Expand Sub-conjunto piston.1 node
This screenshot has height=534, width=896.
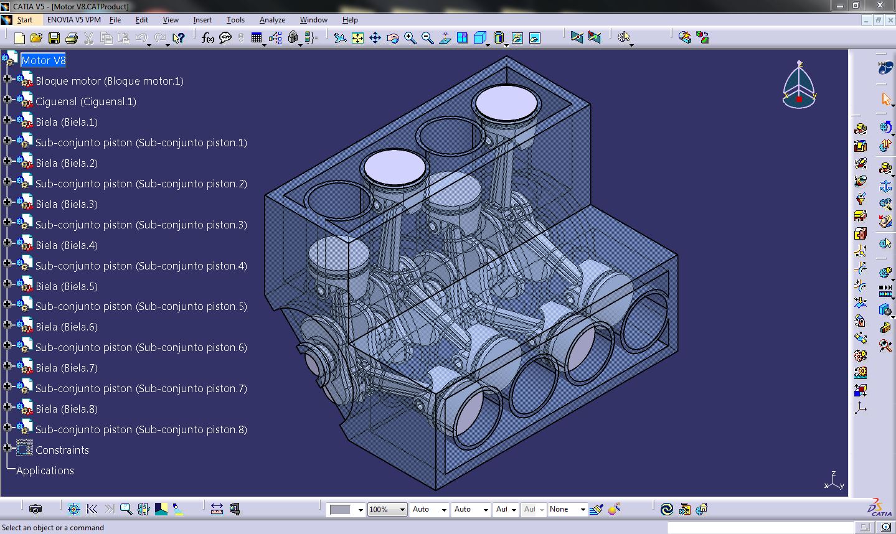click(x=7, y=141)
